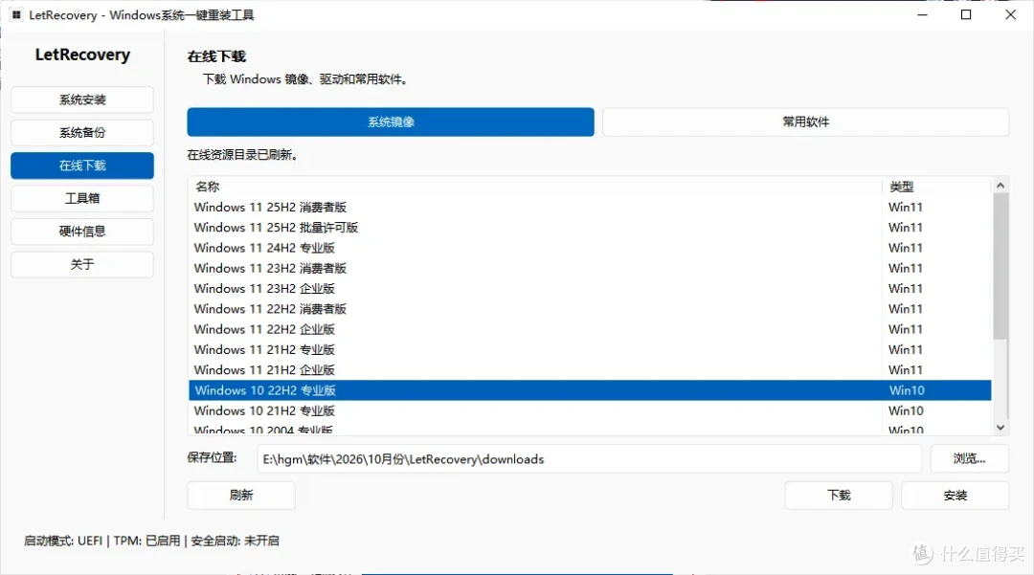
Task: Select Windows 11 24H2 专业版
Action: point(590,248)
